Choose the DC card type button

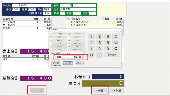coord(77,40)
